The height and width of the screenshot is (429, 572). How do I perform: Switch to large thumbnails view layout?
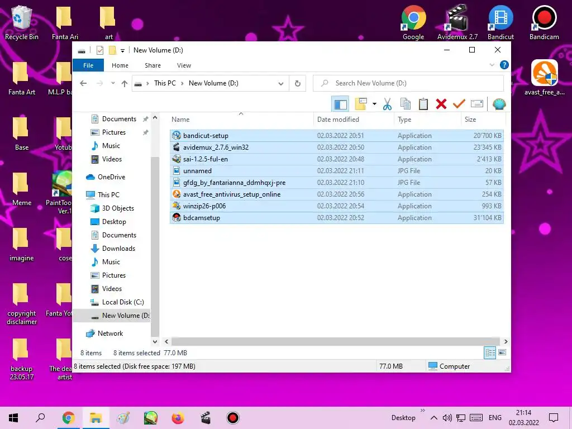pos(502,353)
